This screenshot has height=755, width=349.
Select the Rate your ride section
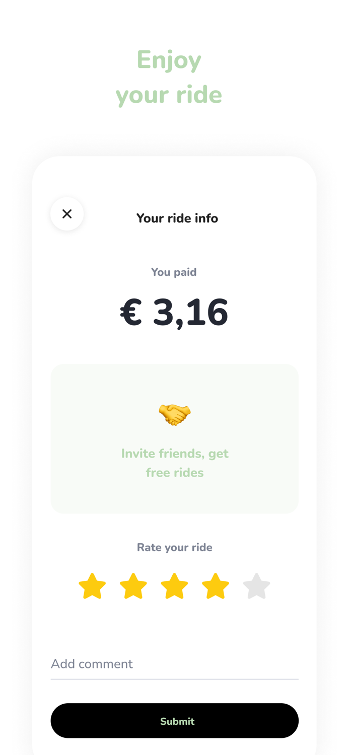click(x=175, y=547)
